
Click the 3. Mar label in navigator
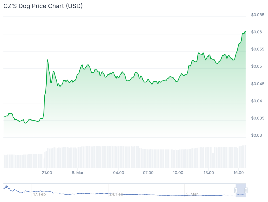pos(192,194)
